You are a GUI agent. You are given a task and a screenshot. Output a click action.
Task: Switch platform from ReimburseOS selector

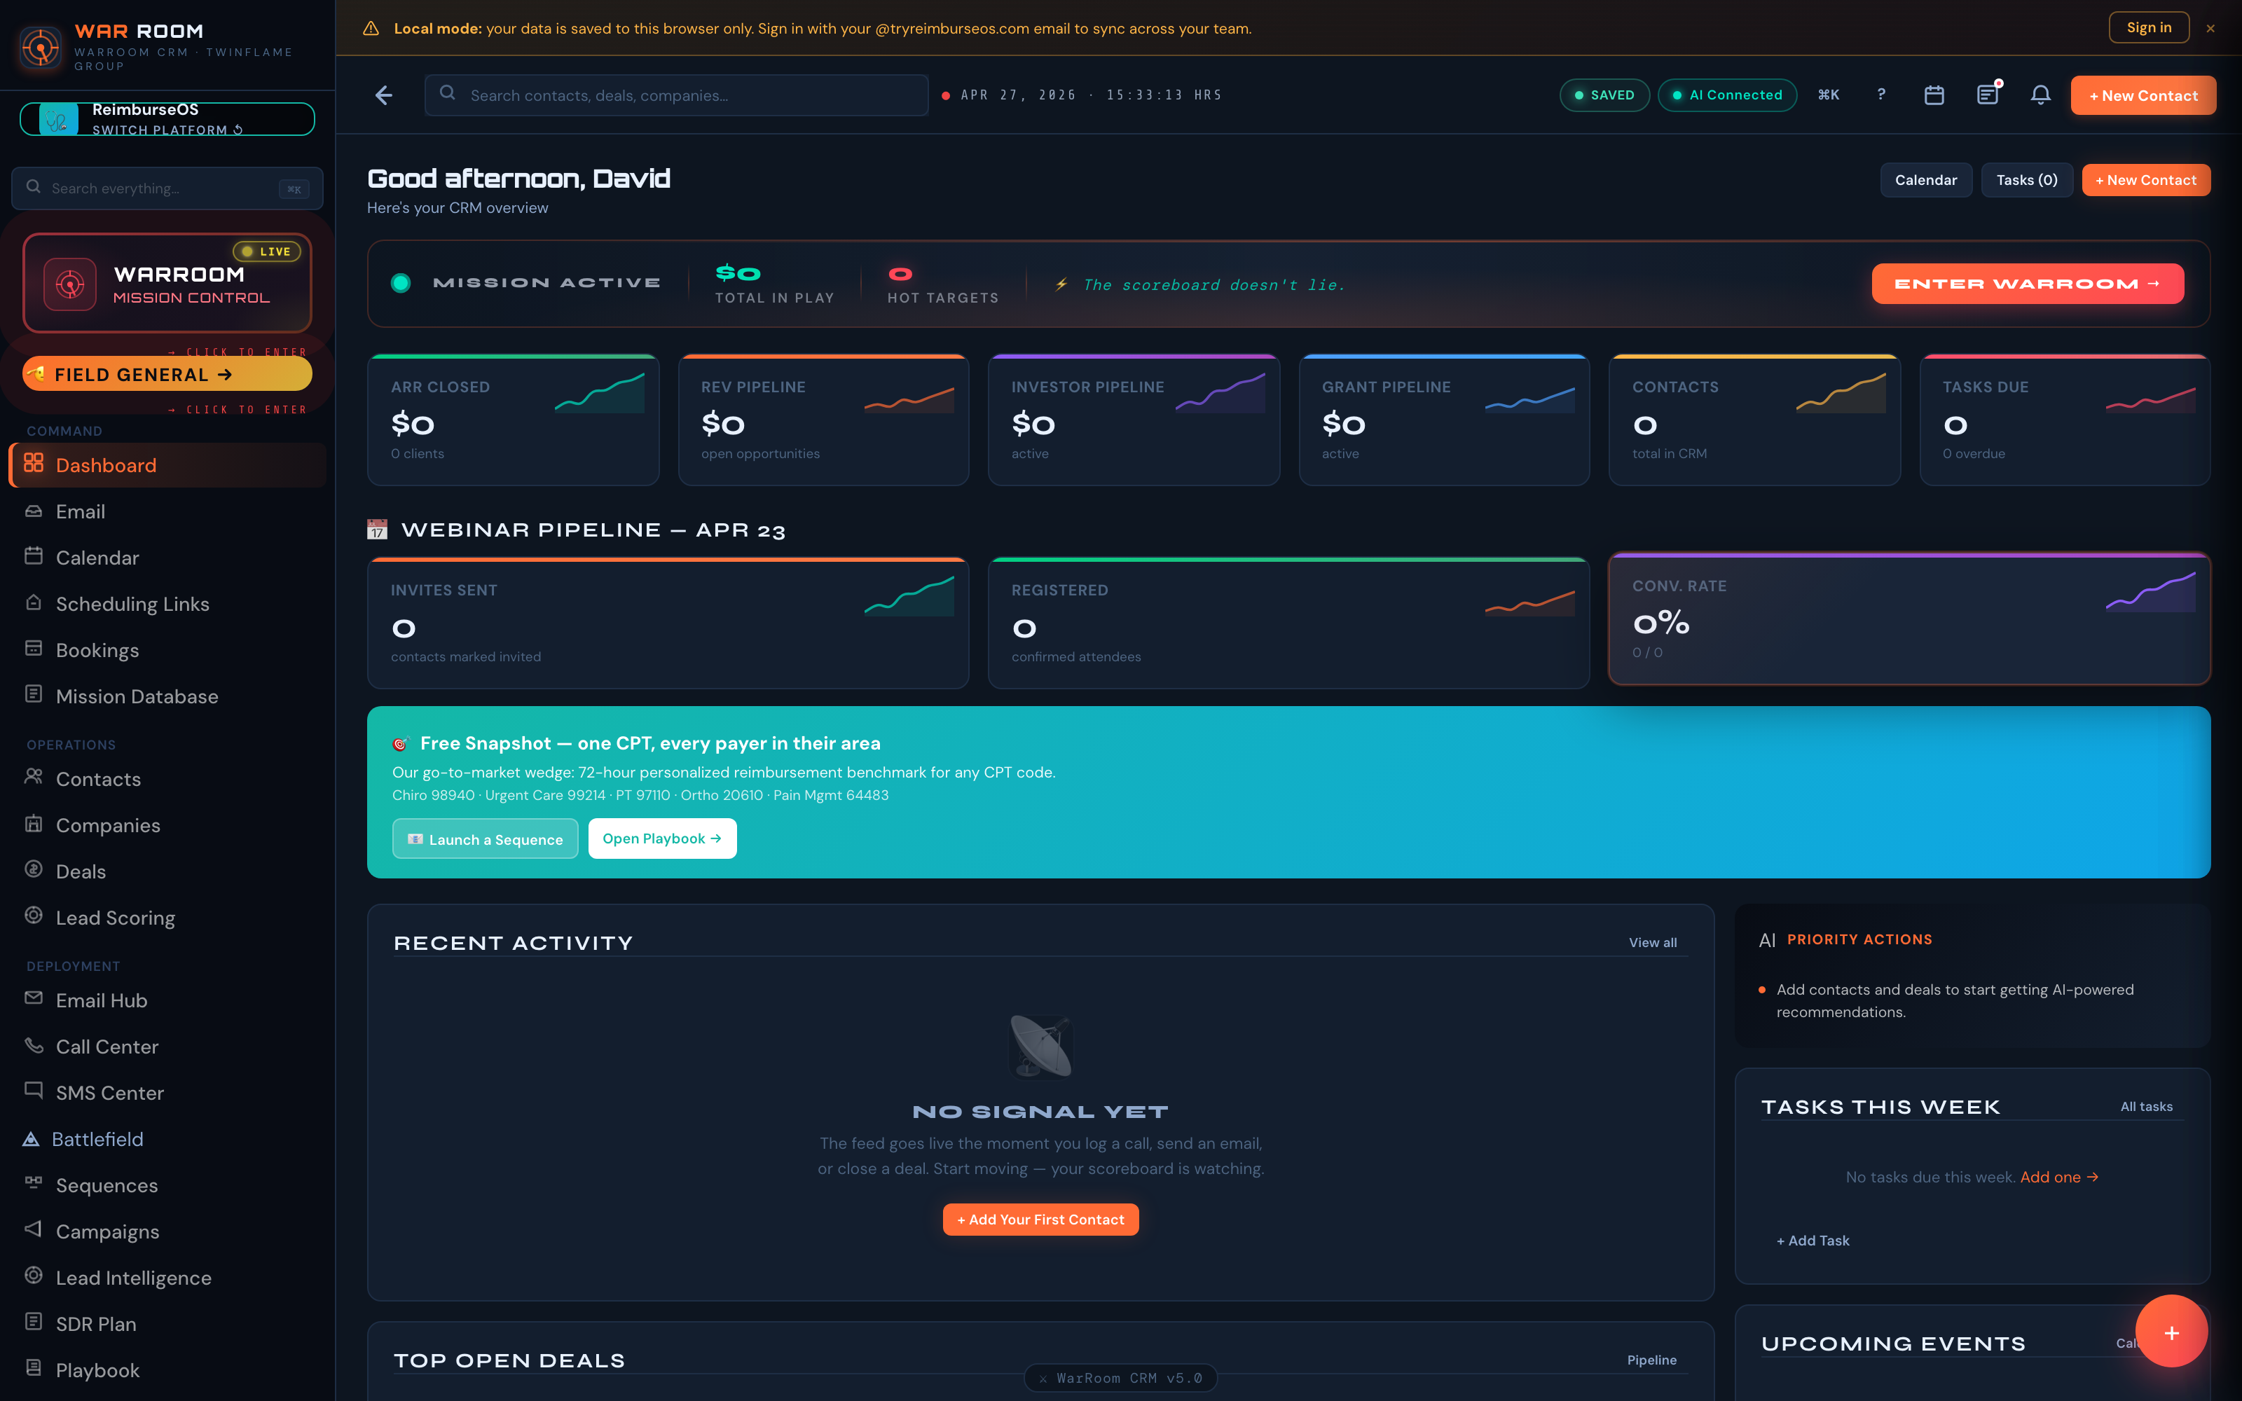coord(167,120)
